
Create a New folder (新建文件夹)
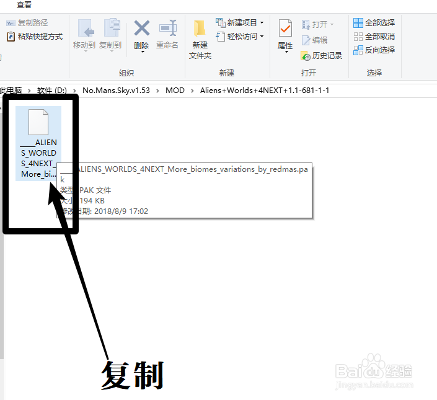click(x=200, y=39)
